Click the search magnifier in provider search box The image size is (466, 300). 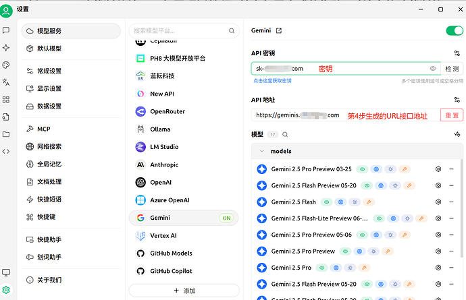tap(232, 30)
